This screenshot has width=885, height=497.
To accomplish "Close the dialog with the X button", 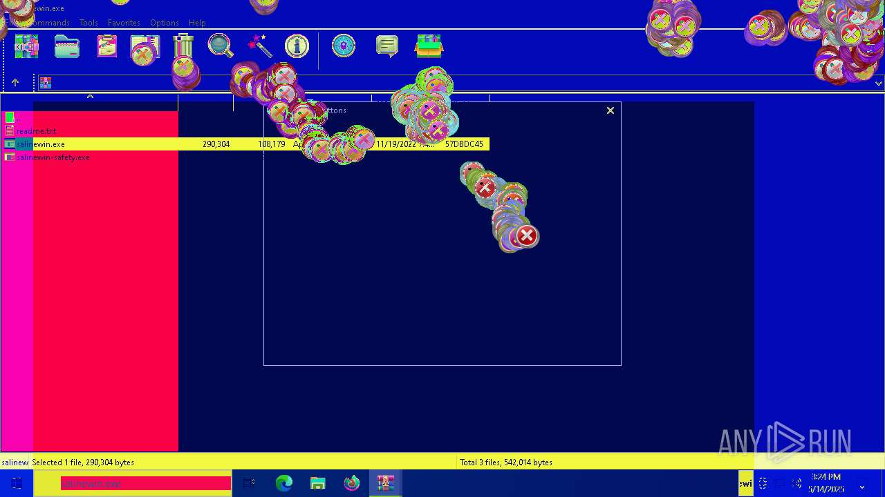I will point(611,110).
